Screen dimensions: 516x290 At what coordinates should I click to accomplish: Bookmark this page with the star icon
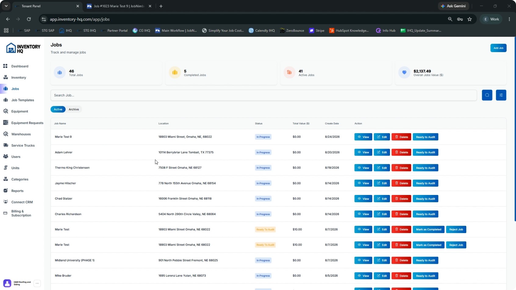pyautogui.click(x=470, y=19)
